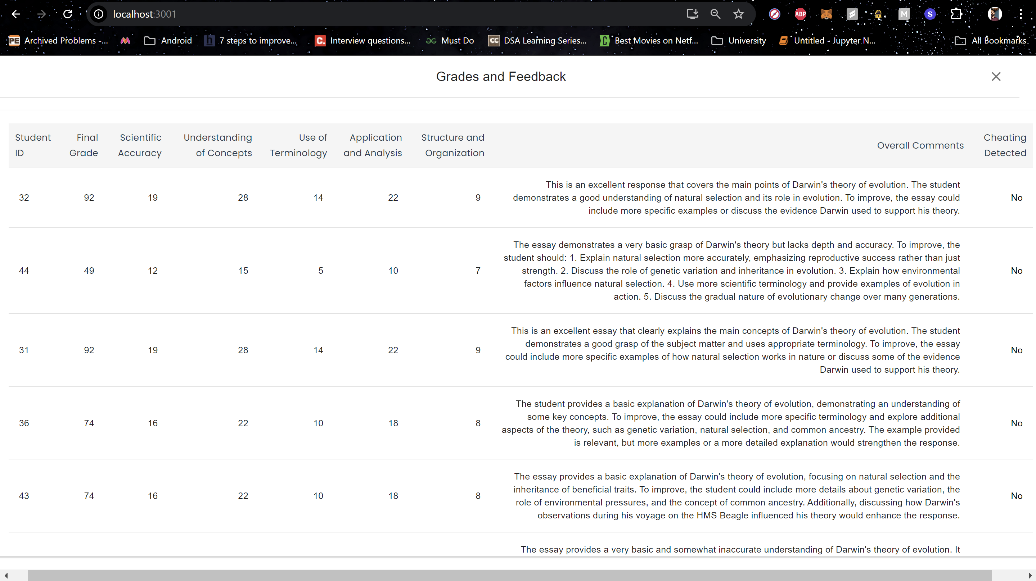Open the AdBlock Plus extension
The width and height of the screenshot is (1036, 581).
pos(800,14)
